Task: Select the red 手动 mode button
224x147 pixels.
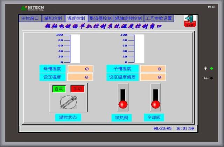Action: coord(77,89)
